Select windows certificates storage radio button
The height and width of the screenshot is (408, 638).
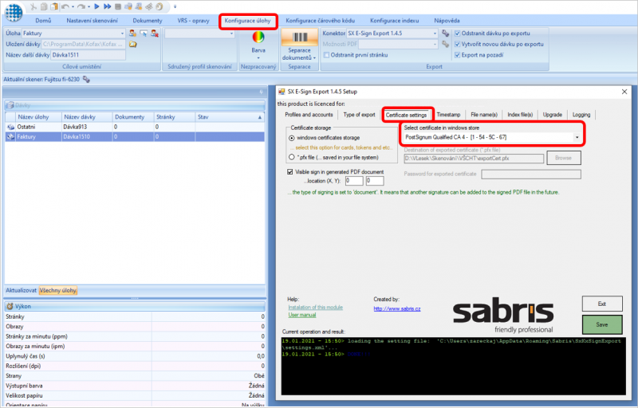click(x=292, y=138)
